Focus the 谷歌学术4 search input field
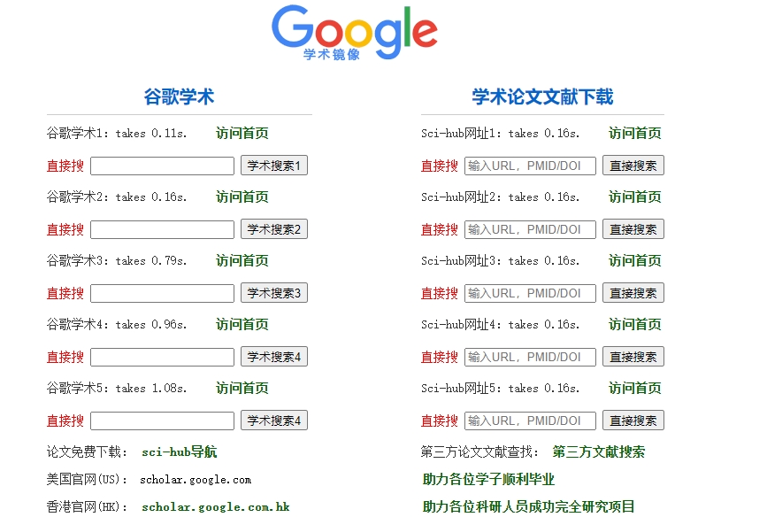 click(x=162, y=357)
